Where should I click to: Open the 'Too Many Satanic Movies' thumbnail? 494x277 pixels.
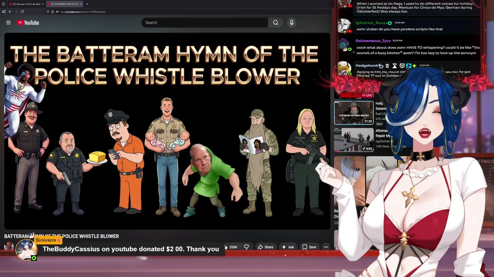tap(354, 113)
